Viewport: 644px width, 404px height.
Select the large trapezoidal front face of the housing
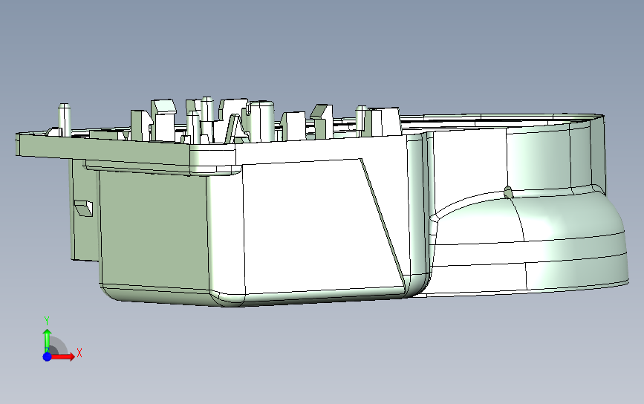tap(322, 228)
